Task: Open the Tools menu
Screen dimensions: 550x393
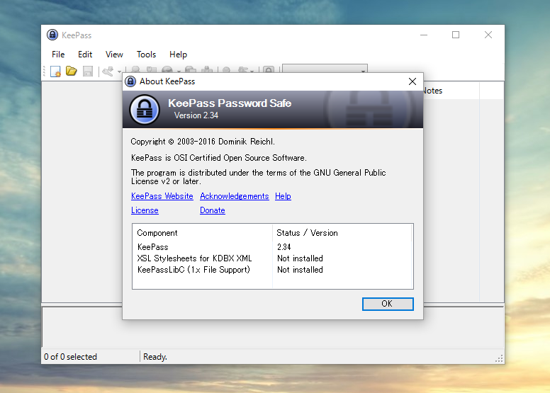Action: coord(146,55)
